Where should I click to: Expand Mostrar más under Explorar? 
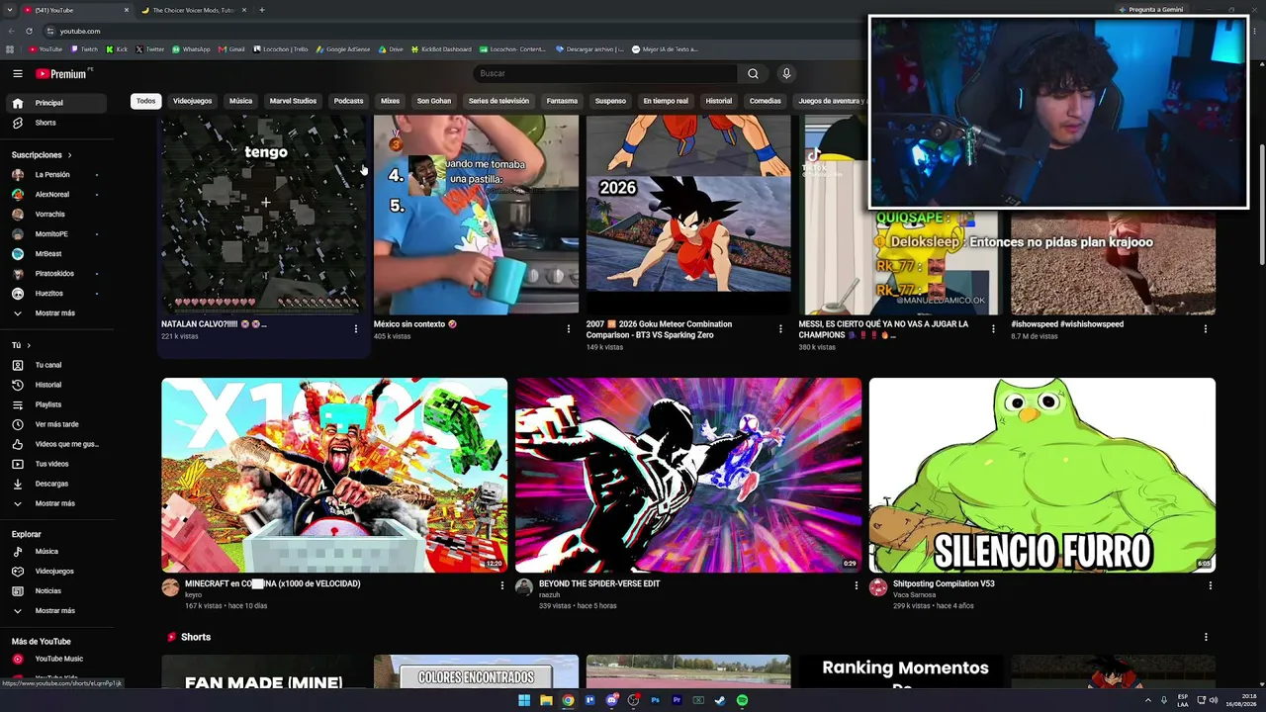coord(56,611)
